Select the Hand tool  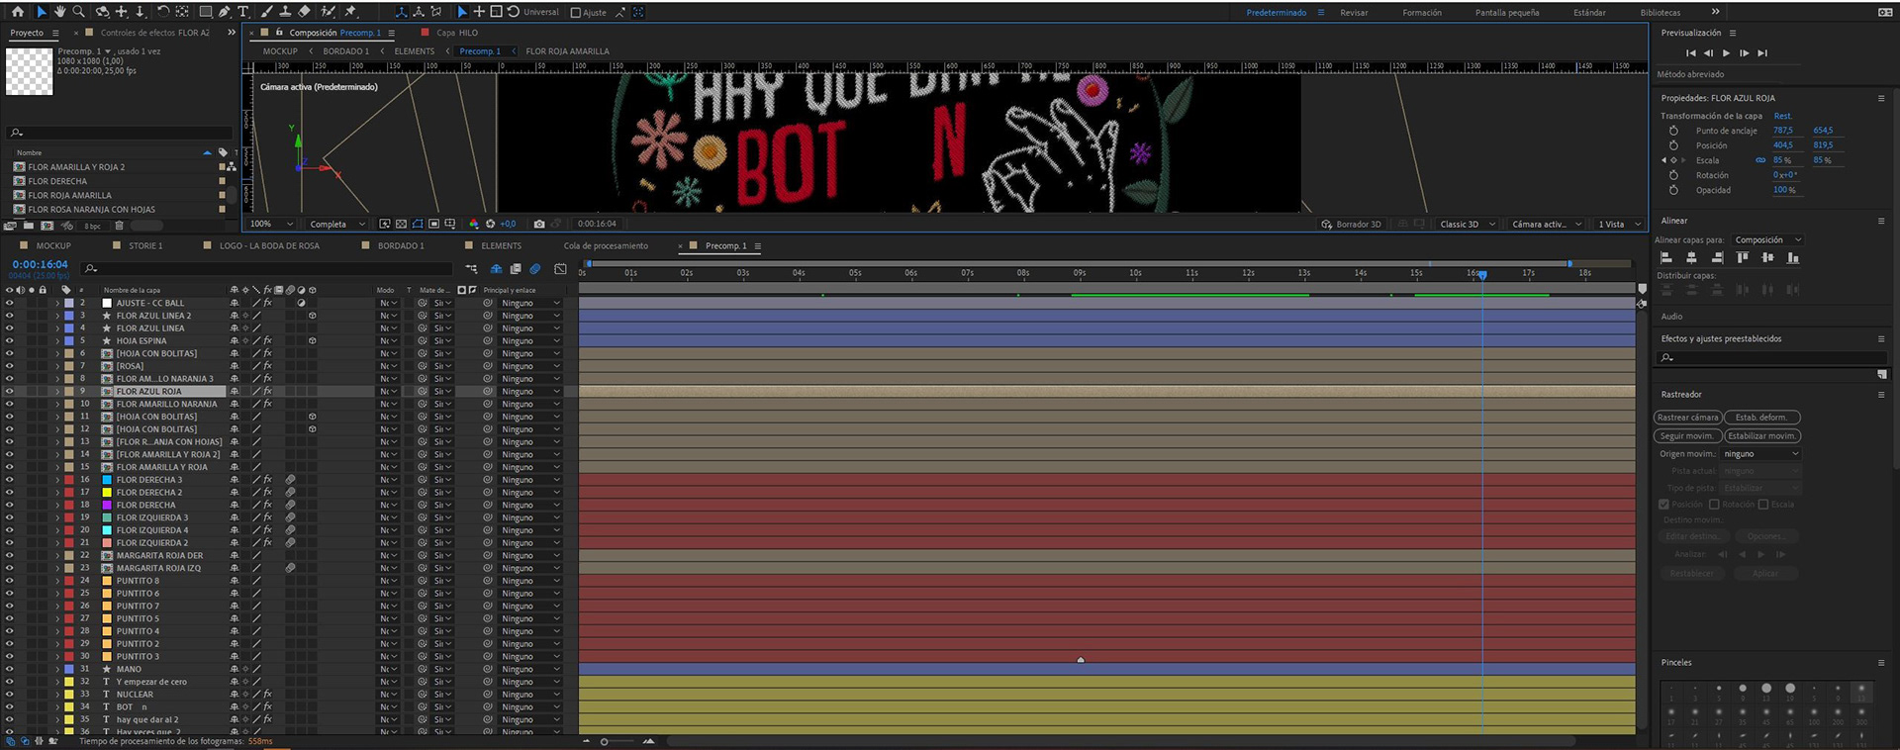[59, 12]
